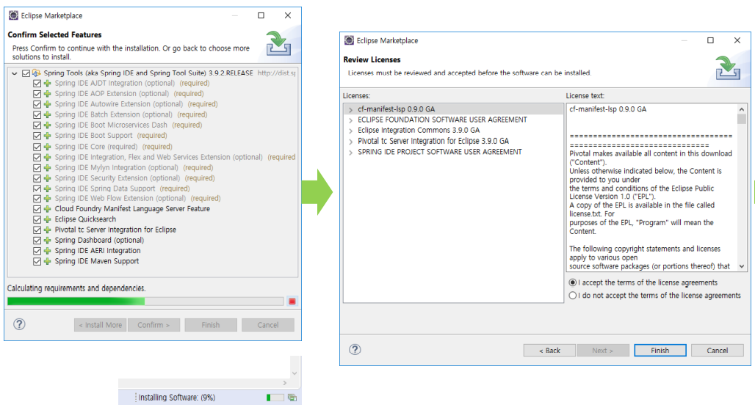Click plus icon beside Pivotal tc Server Integration
755x413 pixels.
47,230
